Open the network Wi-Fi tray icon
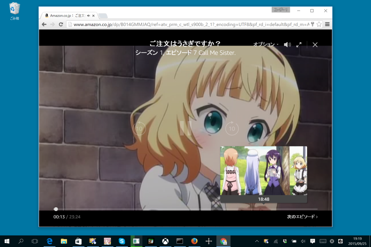The width and height of the screenshot is (371, 247). click(x=276, y=241)
